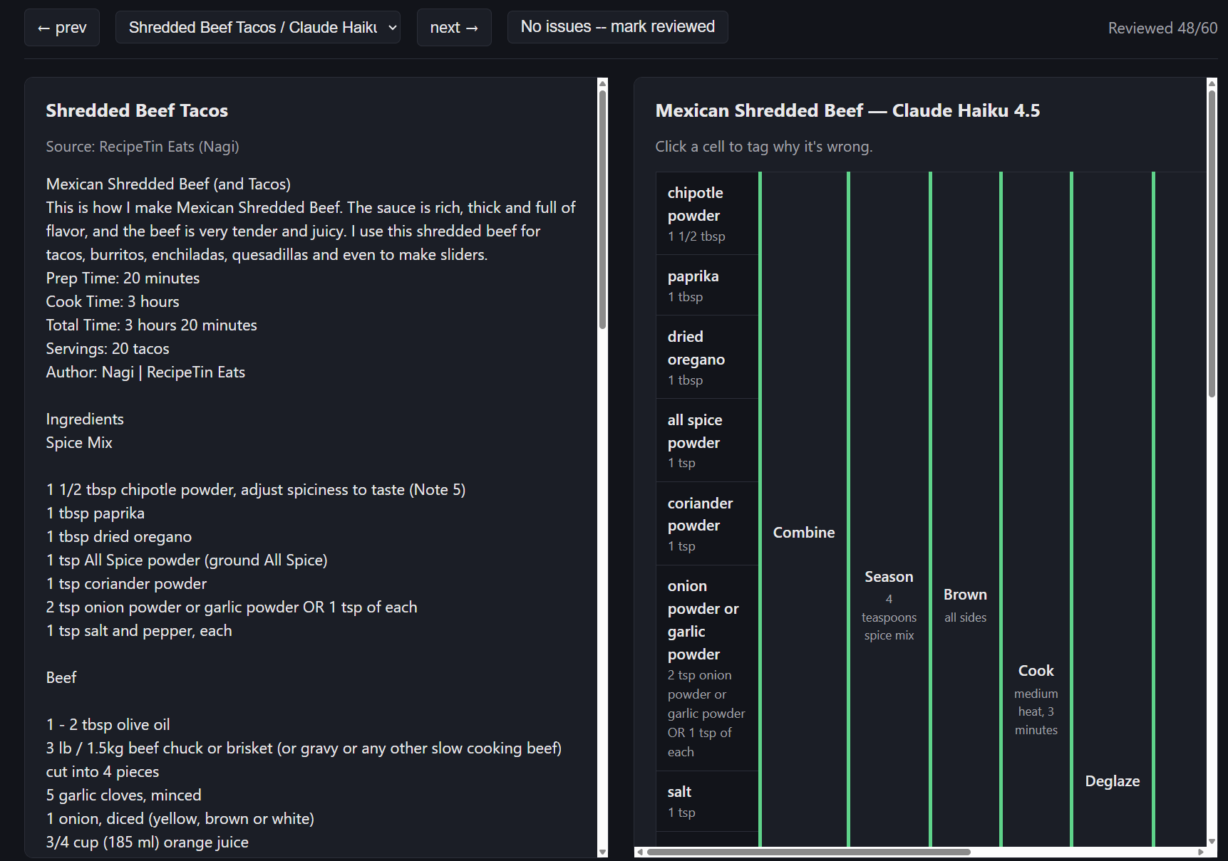Click the left panel scrollbar up arrow
Viewport: 1228px width, 861px height.
tap(602, 83)
